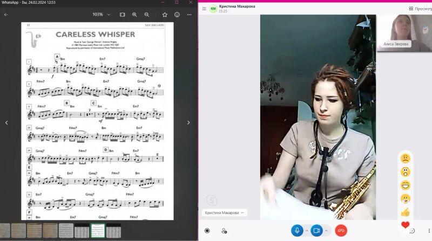
Task: Open the emoji reaction for the image
Action: pyautogui.click(x=177, y=15)
